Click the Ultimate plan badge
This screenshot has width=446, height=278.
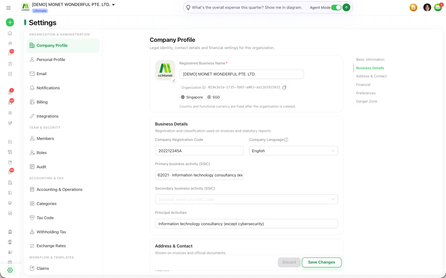40,11
